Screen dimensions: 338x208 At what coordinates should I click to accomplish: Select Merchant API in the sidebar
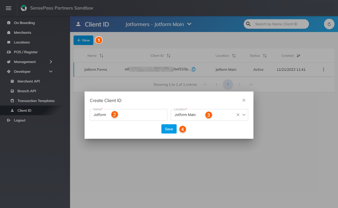click(29, 81)
